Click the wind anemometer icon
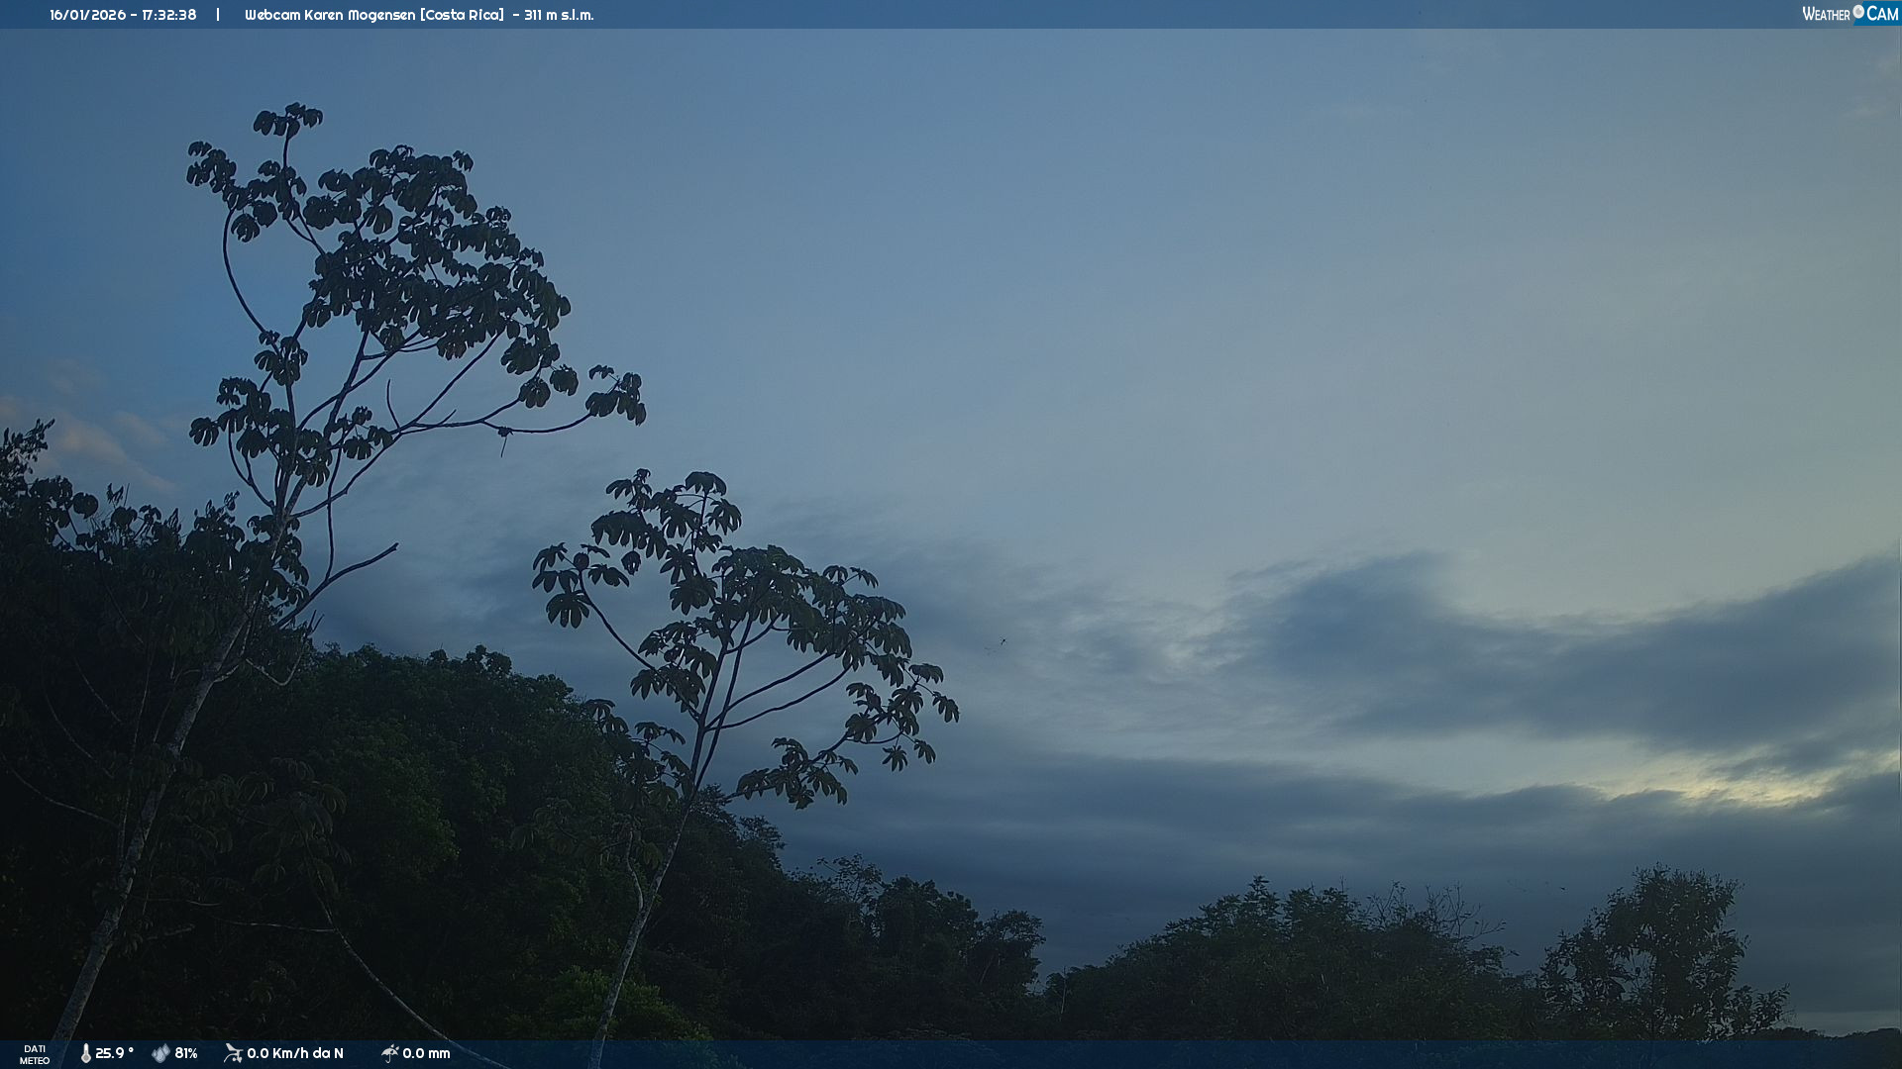Screen dimensions: 1902x1069 (x=233, y=1053)
